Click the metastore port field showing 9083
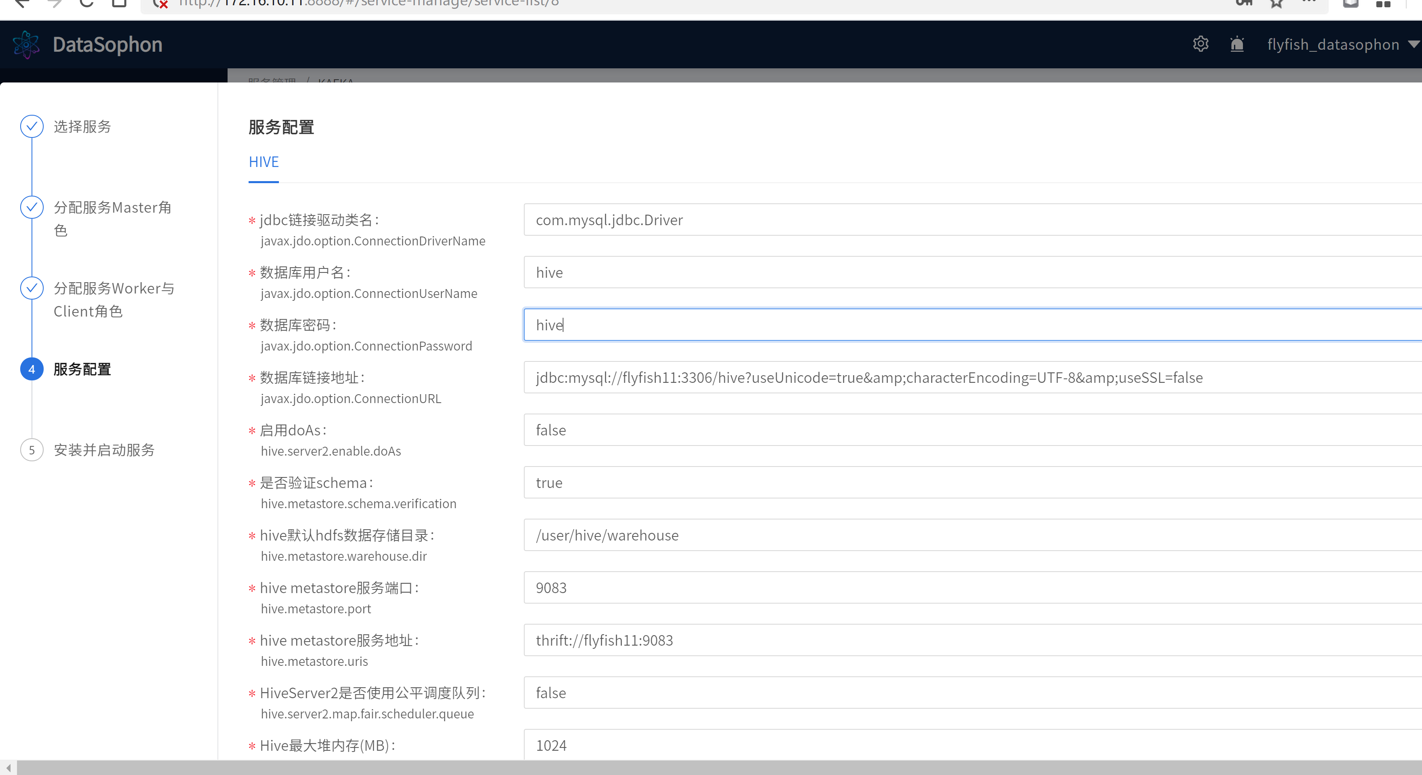This screenshot has height=775, width=1422. click(973, 587)
